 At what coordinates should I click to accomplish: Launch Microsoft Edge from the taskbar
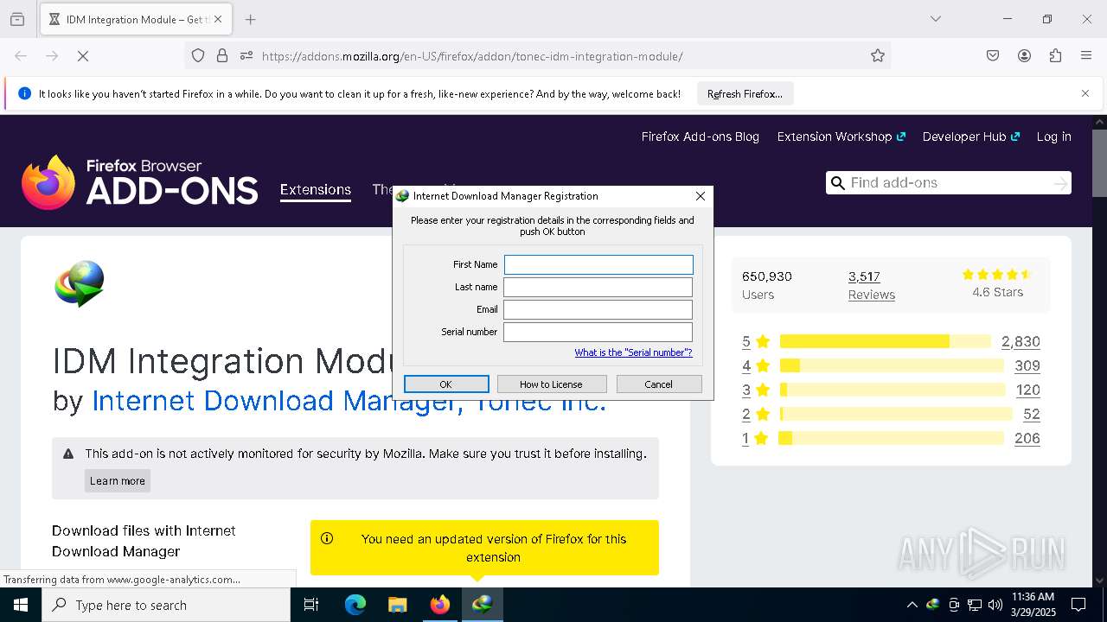pos(355,605)
